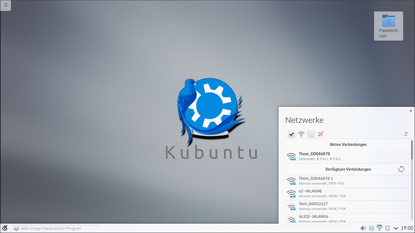415x233 pixels.
Task: Click the Wi-Fi lock icon for o2-WLAN98
Action: (x=291, y=194)
